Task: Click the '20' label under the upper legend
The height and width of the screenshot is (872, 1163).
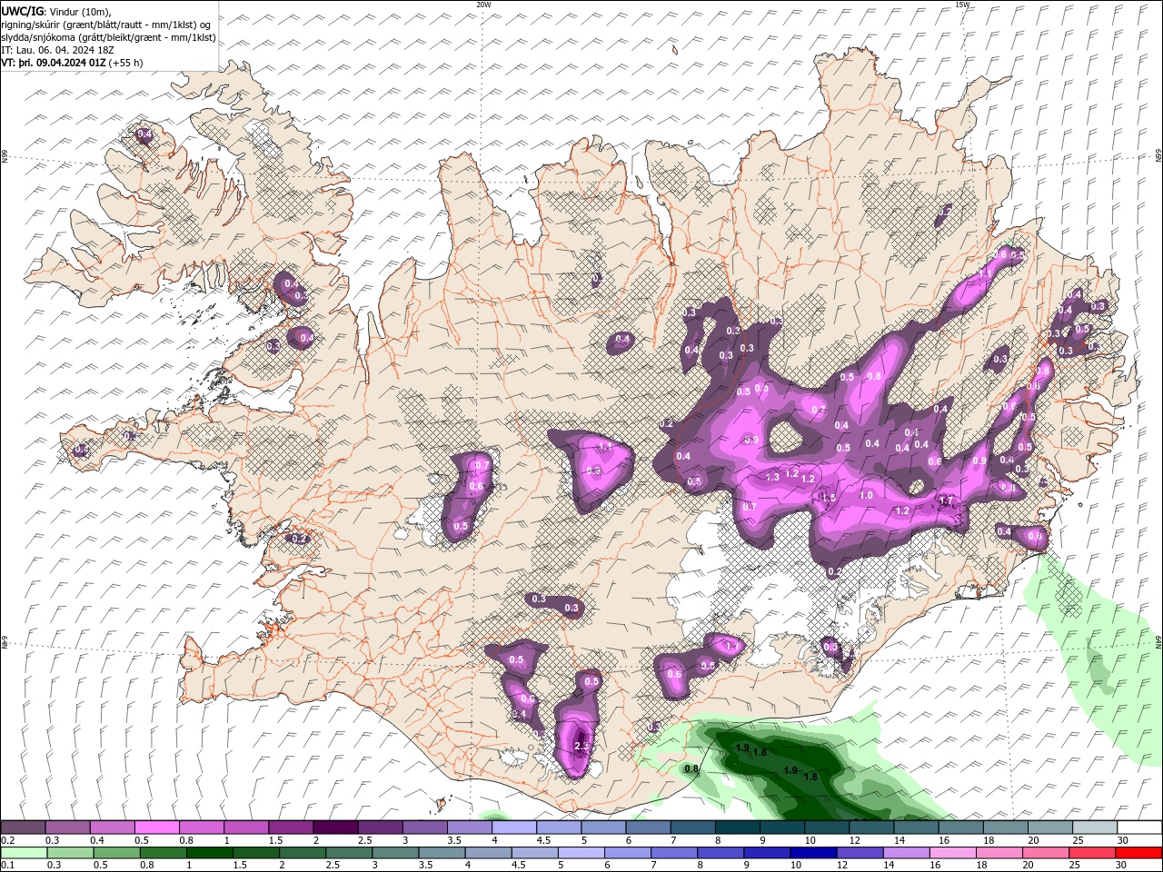Action: click(x=1034, y=840)
